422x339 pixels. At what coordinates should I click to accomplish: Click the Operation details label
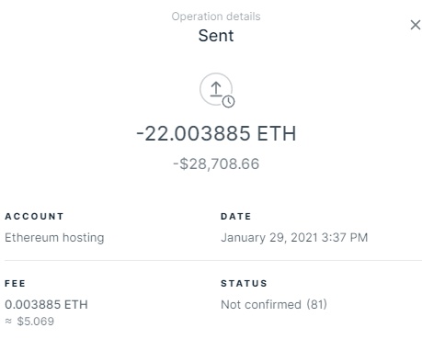pyautogui.click(x=216, y=17)
